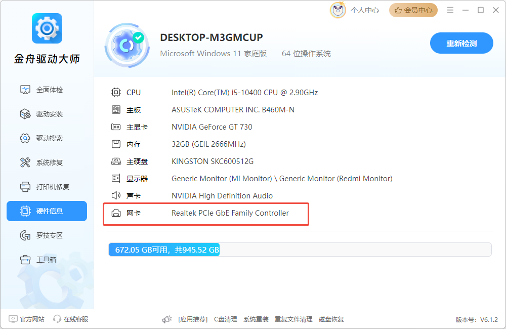Click the 显示器 monitor icon
Image resolution: width=506 pixels, height=329 pixels.
click(116, 179)
